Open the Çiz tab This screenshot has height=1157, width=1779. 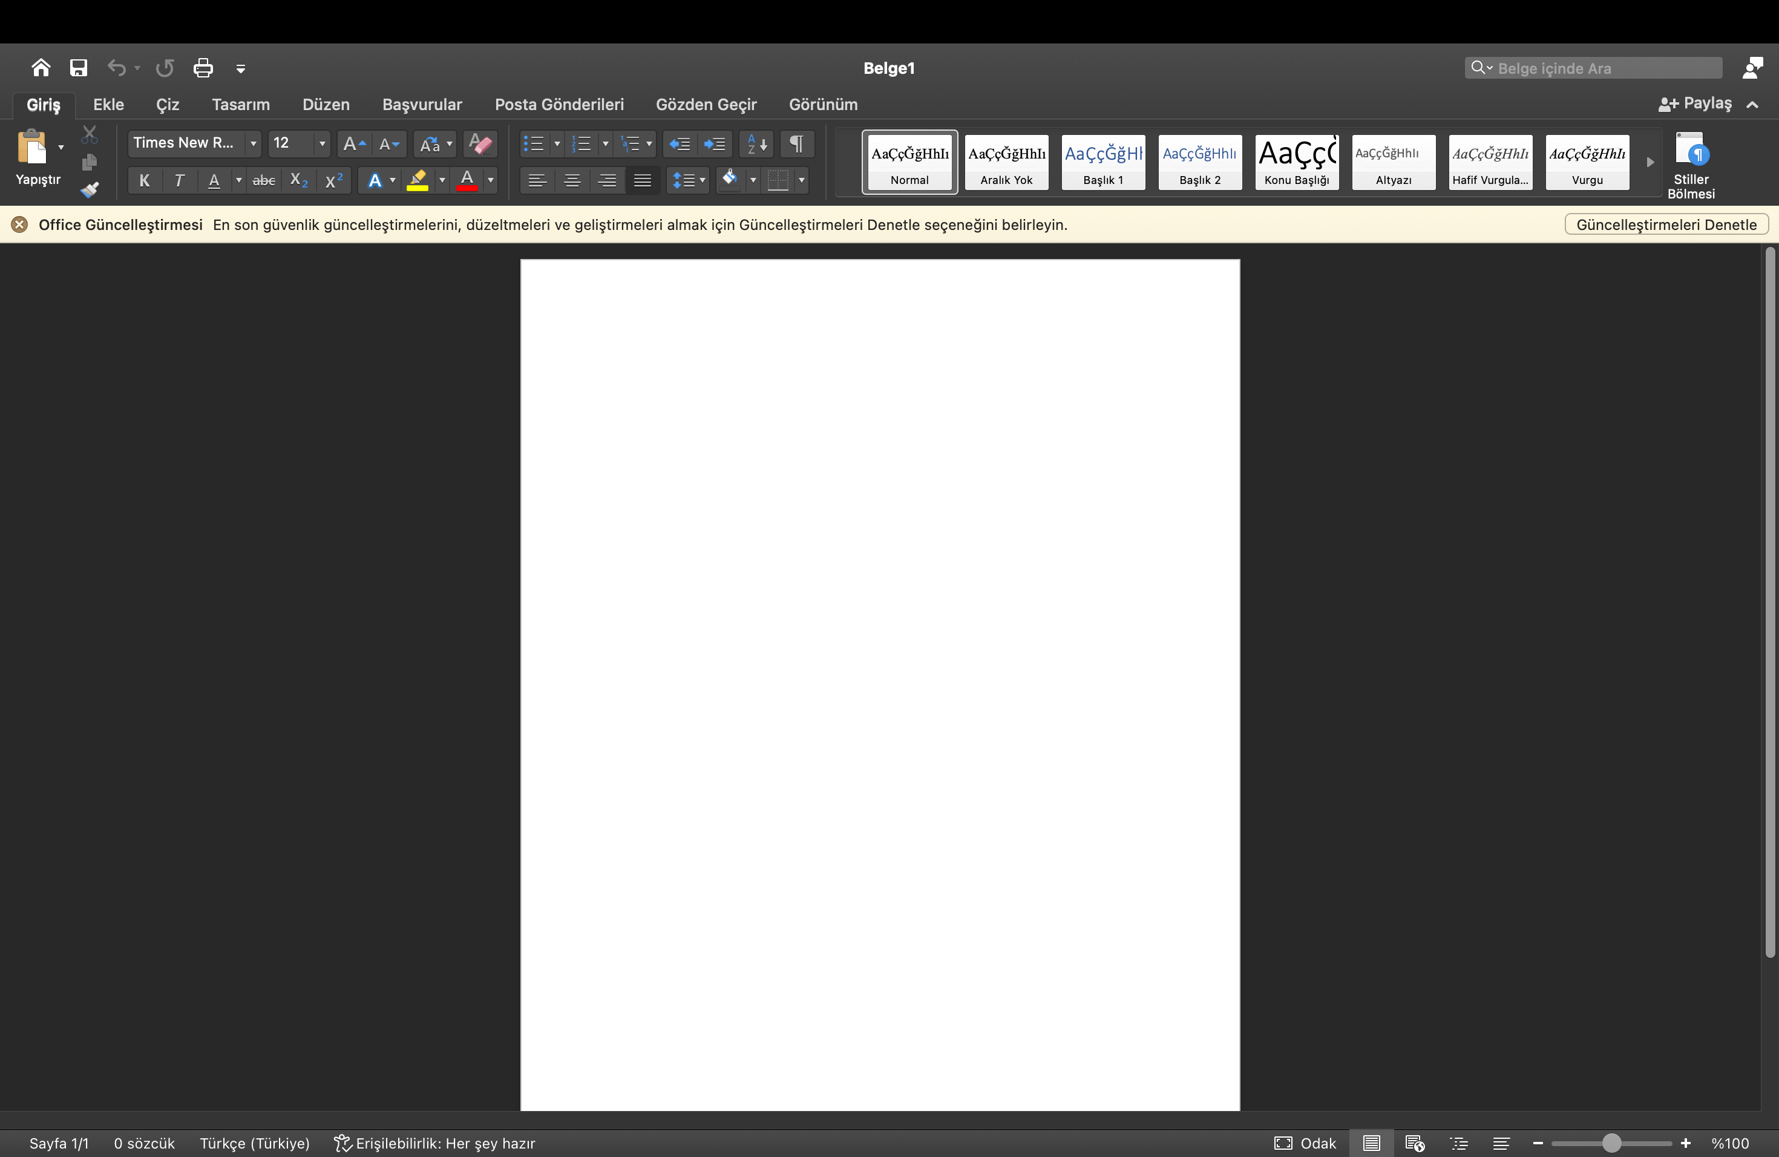(168, 105)
